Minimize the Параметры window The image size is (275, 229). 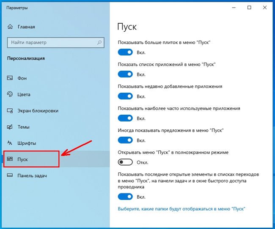point(234,8)
